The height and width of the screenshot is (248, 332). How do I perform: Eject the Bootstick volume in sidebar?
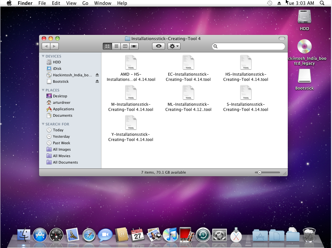(97, 81)
